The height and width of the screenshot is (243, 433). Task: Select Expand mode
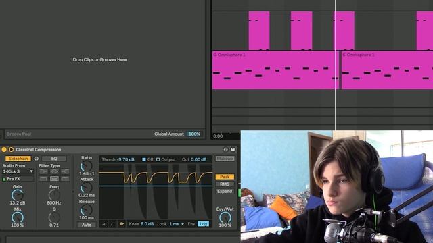(225, 191)
